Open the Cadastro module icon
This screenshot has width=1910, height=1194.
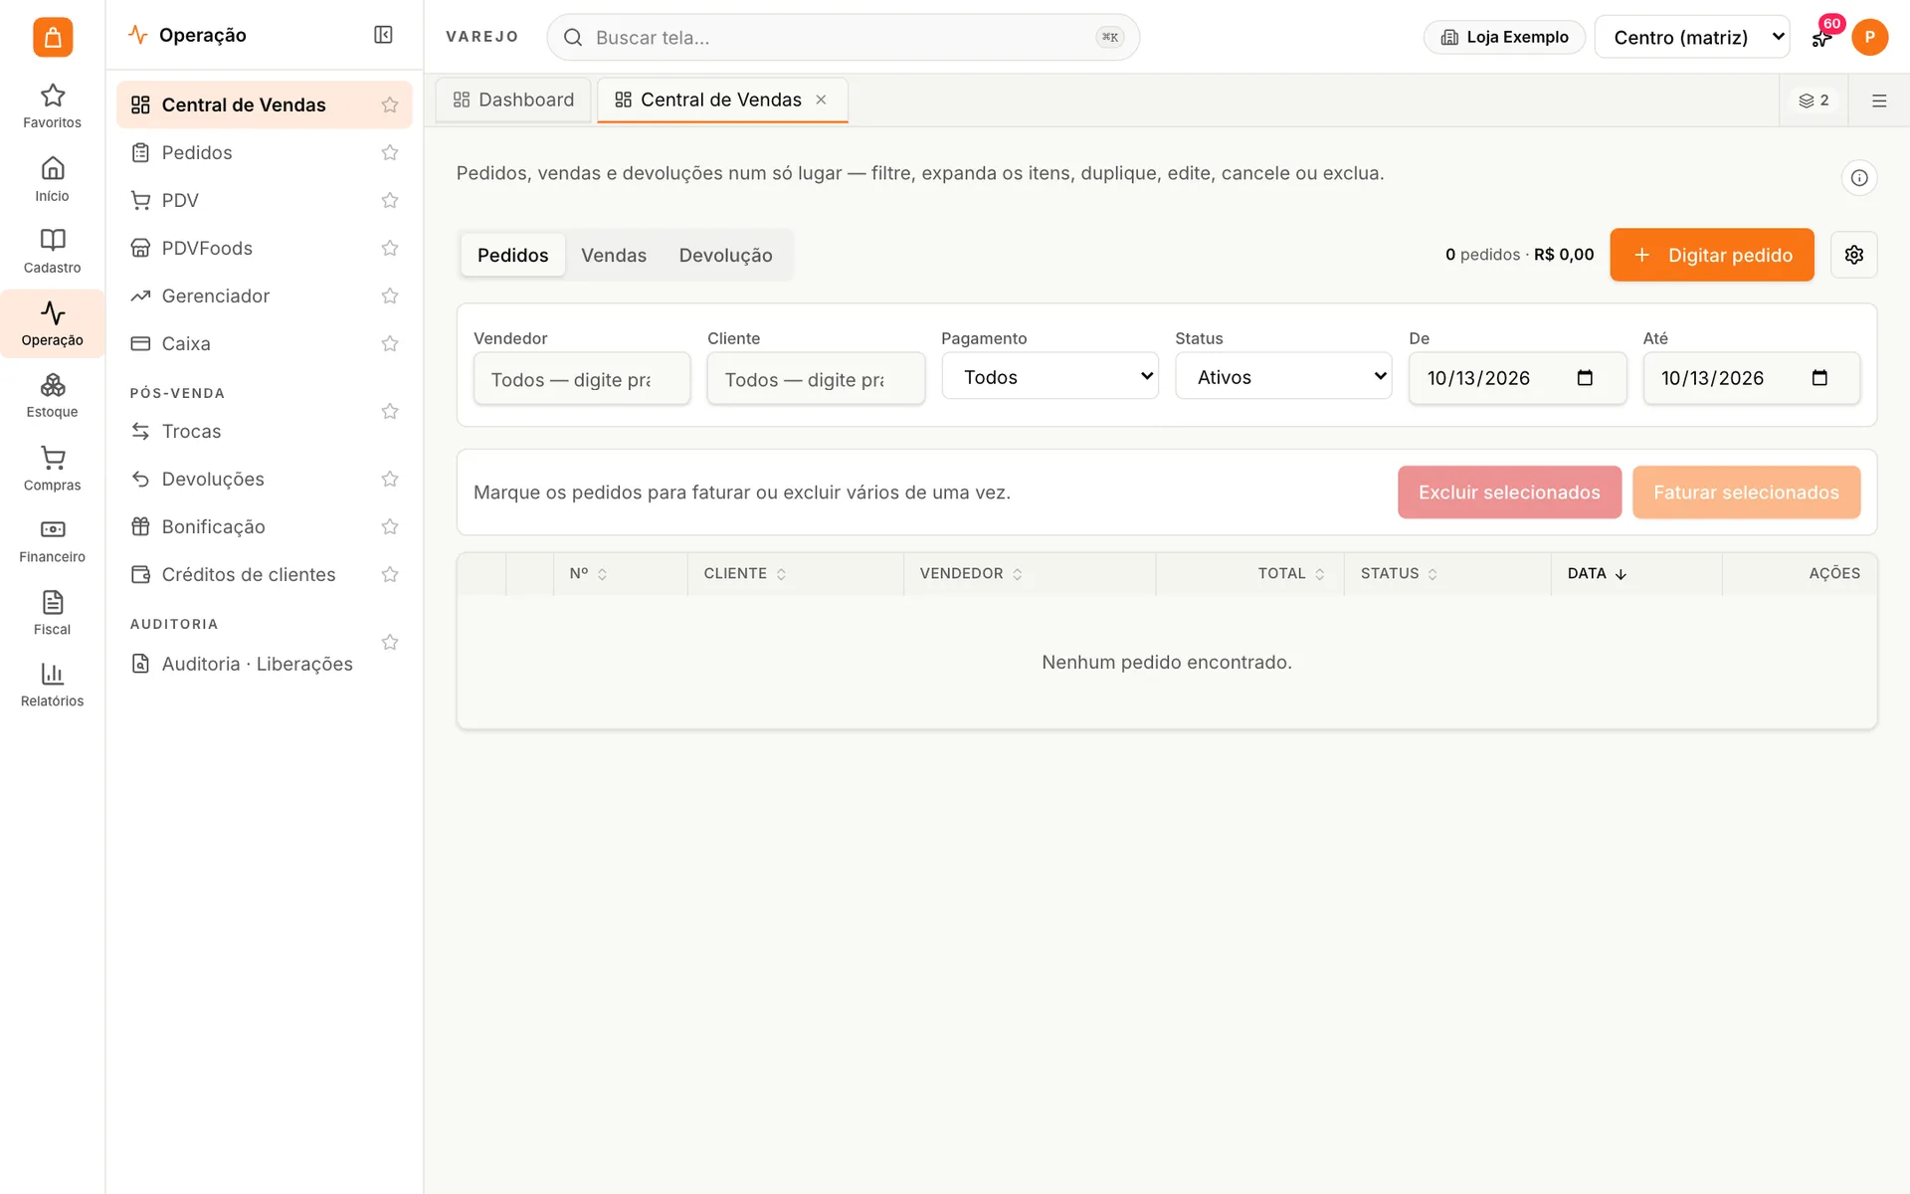tap(52, 251)
